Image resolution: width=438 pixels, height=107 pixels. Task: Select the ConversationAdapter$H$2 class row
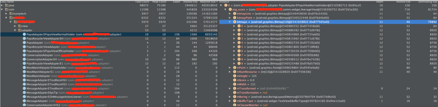coord(109,105)
